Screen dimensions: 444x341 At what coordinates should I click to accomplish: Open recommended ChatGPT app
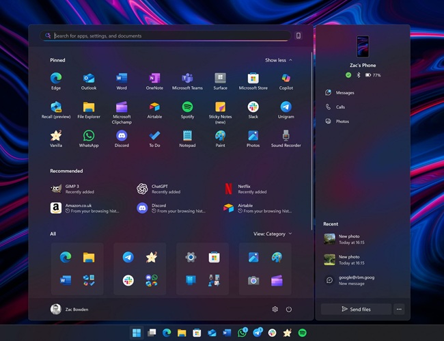pos(158,189)
